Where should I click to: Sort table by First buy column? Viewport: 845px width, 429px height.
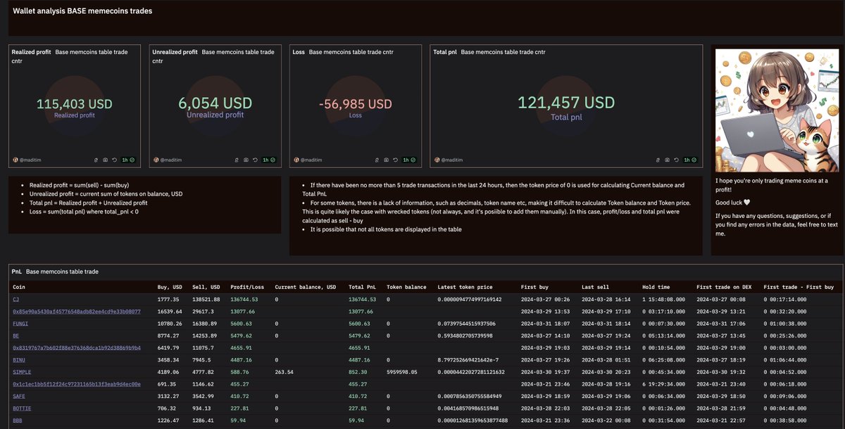[536, 287]
